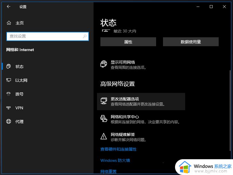Viewport: 233px width, 175px height.
Task: Click the globe icon beside 代理
Action: click(x=9, y=122)
